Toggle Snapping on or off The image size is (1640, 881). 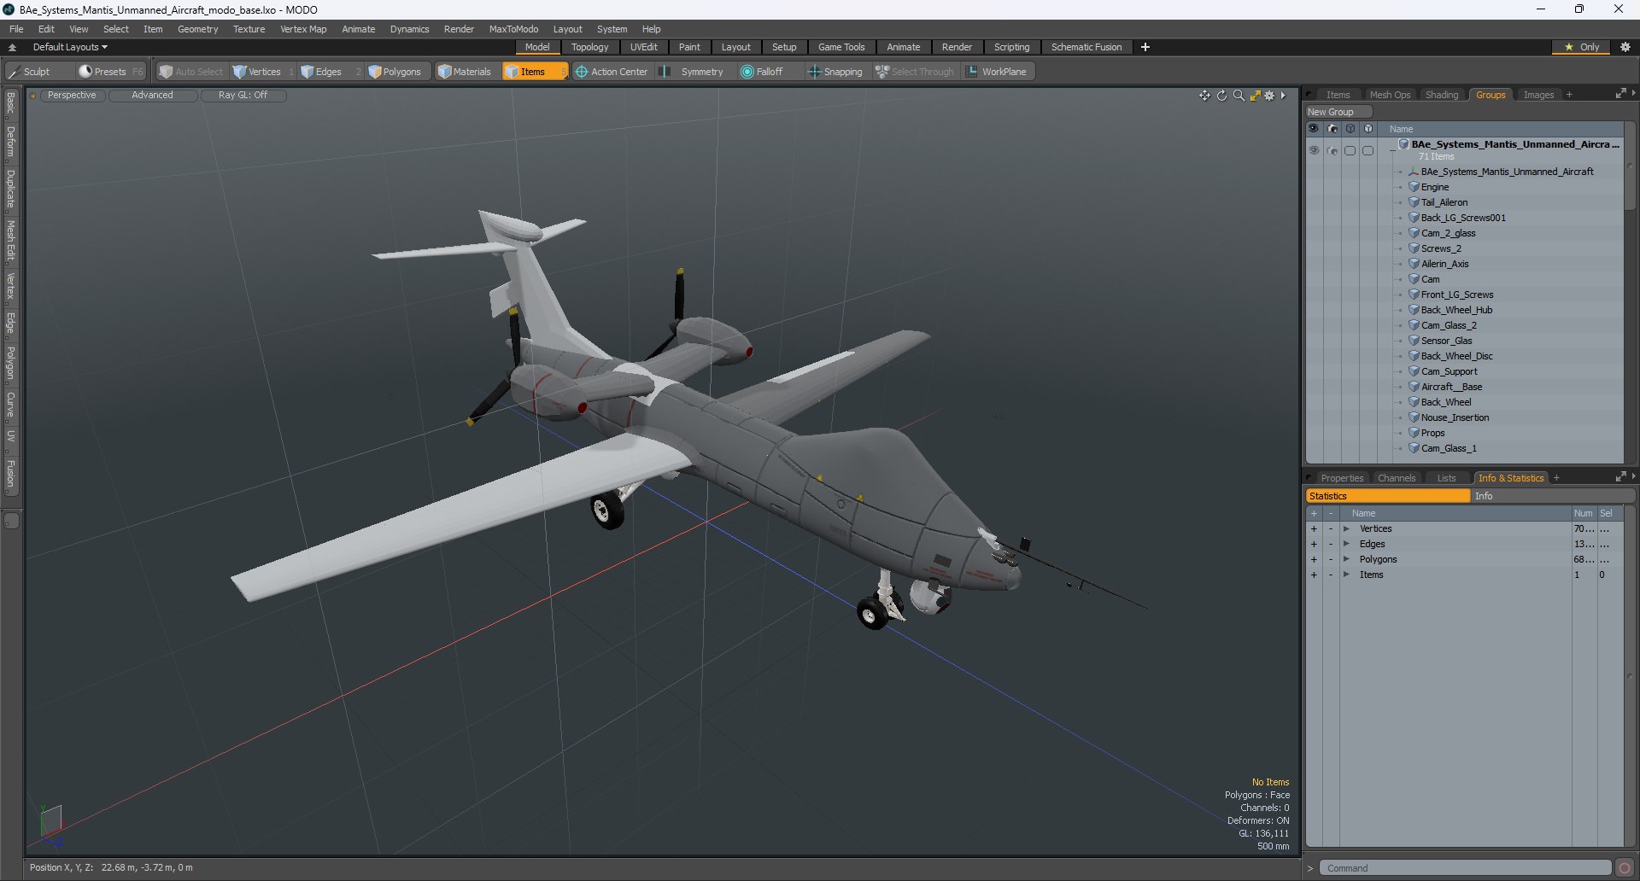pos(835,72)
